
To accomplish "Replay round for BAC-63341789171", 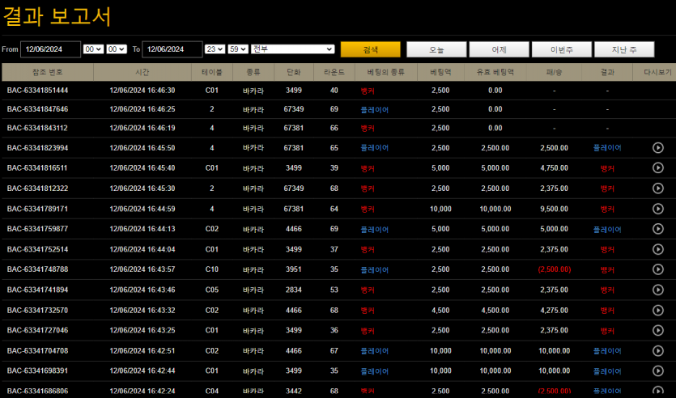I will pyautogui.click(x=658, y=209).
